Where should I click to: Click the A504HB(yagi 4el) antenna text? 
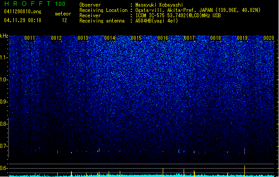(157, 21)
